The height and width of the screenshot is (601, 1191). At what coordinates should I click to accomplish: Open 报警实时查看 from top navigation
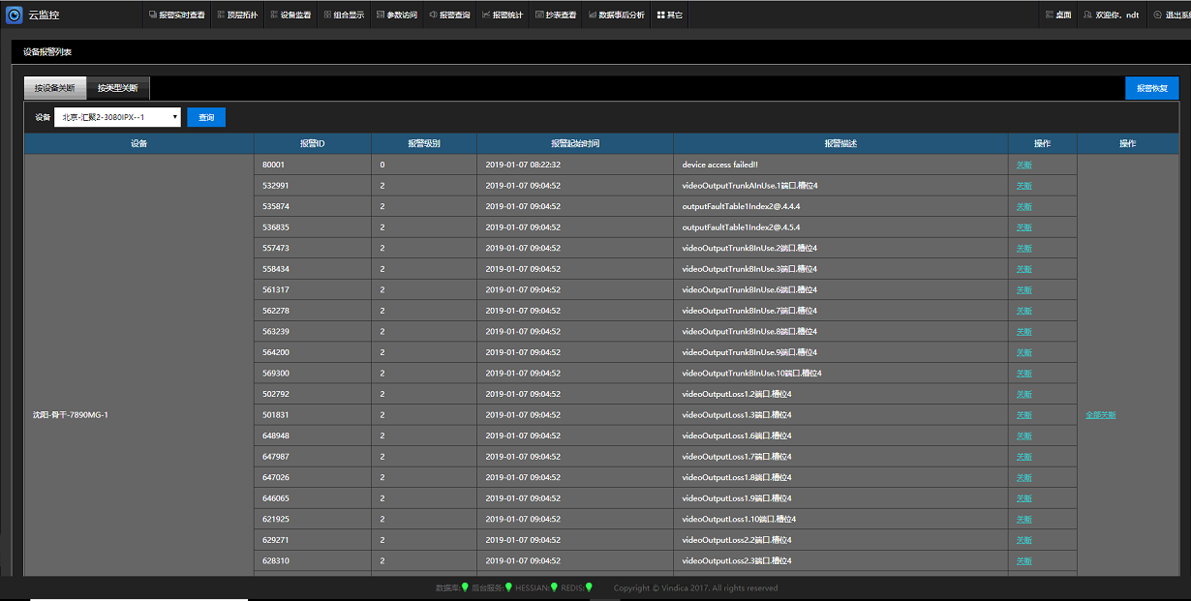pos(176,15)
